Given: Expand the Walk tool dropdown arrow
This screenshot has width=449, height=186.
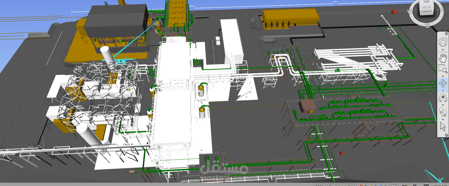Looking at the screenshot, I should pyautogui.click(x=443, y=119).
